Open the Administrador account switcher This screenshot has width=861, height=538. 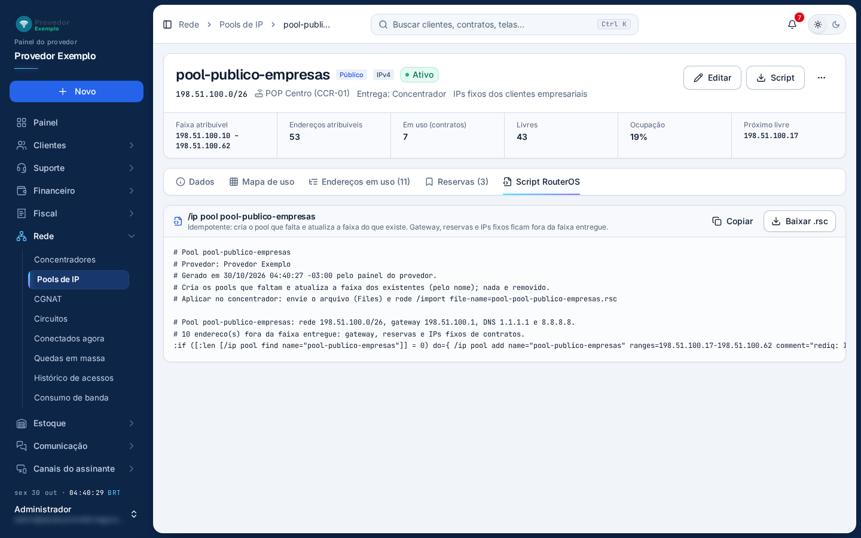pos(77,514)
